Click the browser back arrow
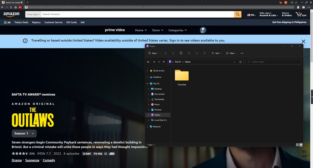 pos(2,7)
